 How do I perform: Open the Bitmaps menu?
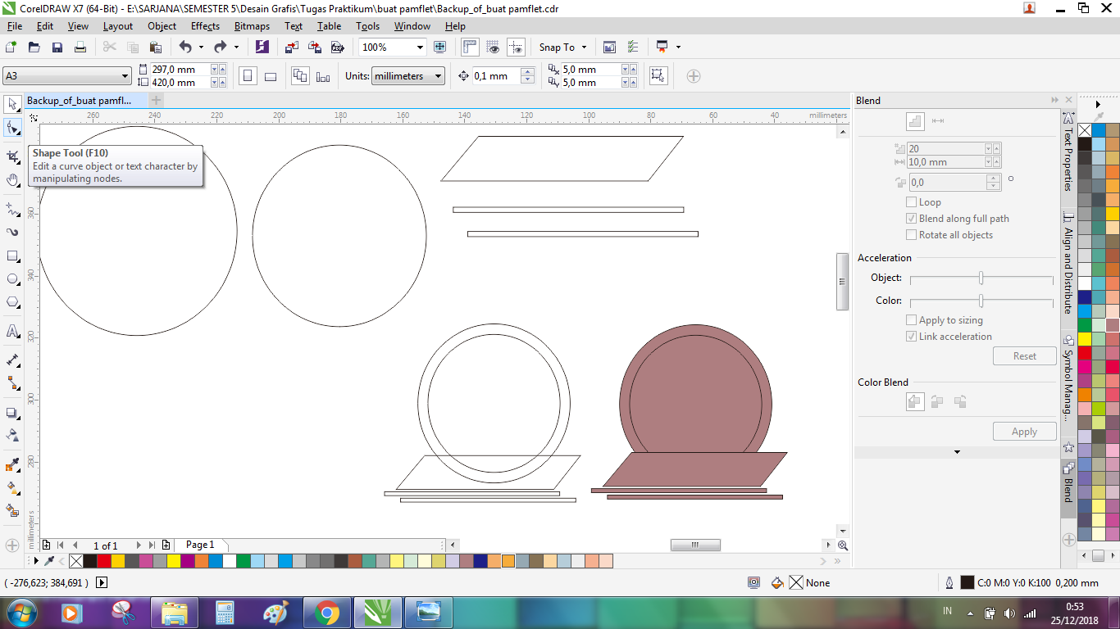point(252,26)
